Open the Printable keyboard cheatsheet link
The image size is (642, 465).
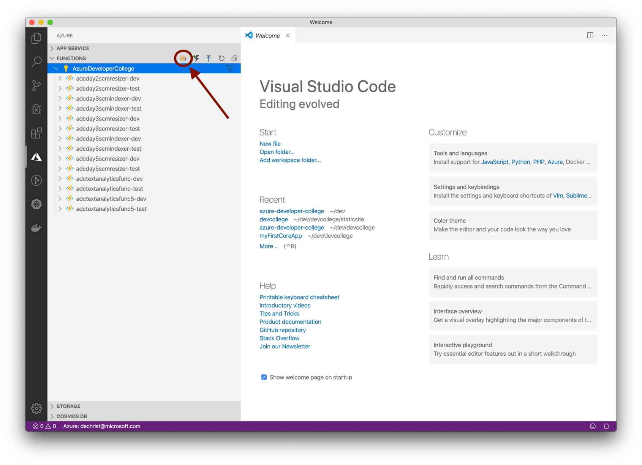299,297
